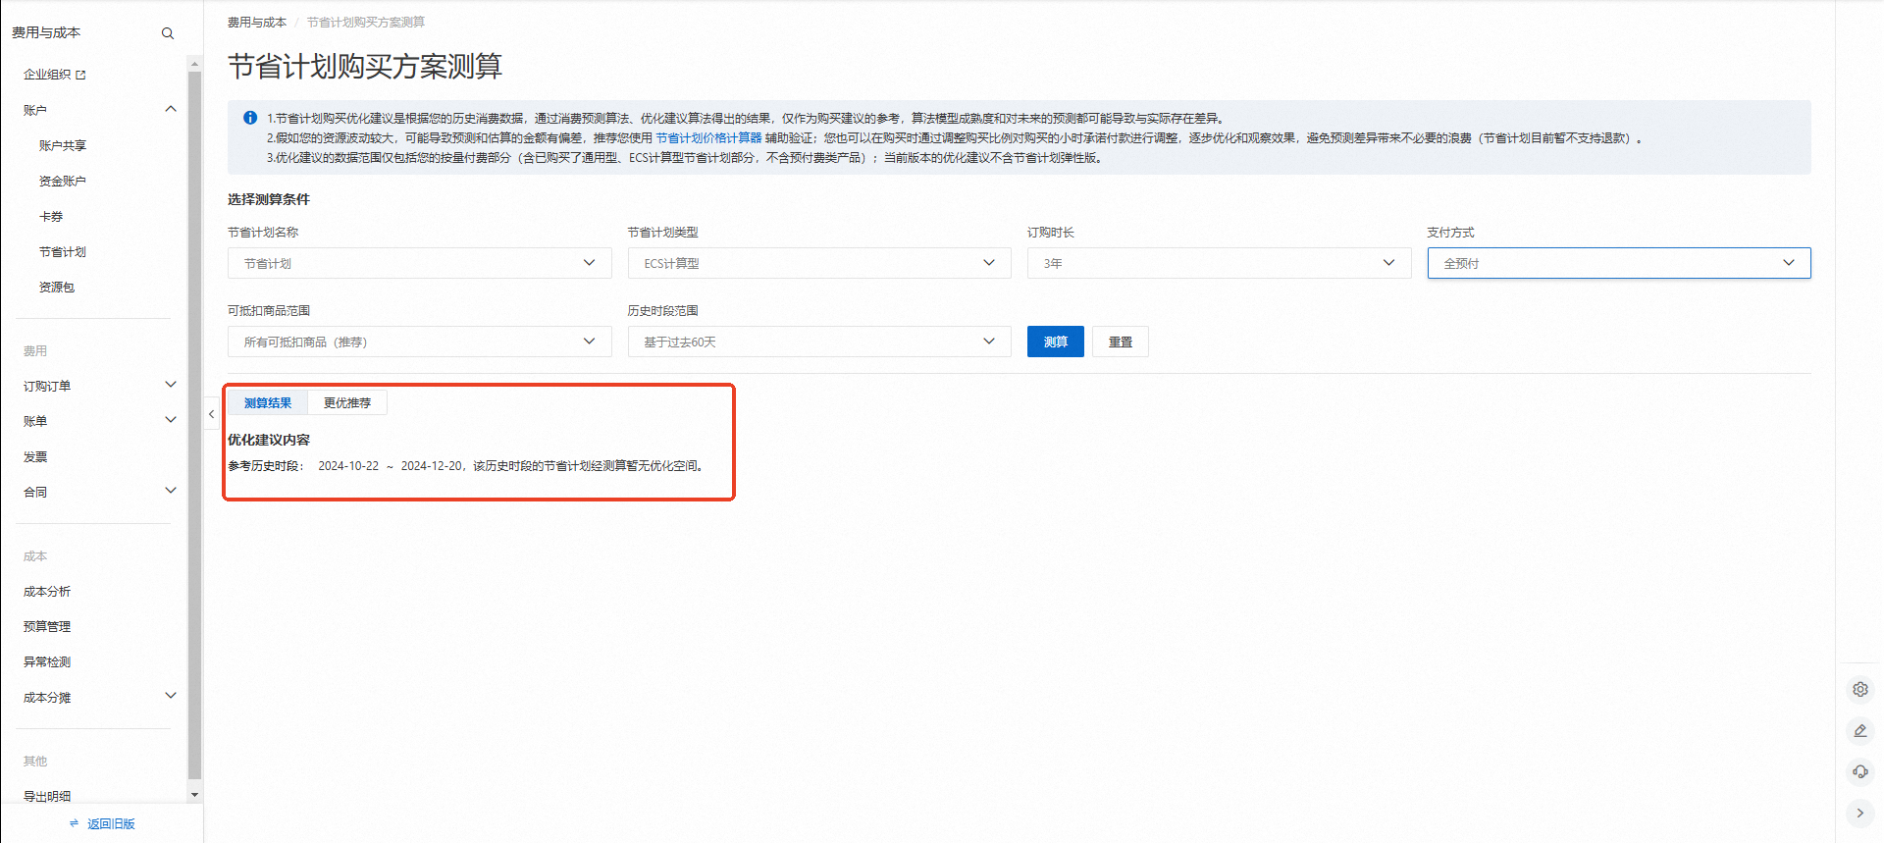Open 可抵扣商品范围 dropdown
The image size is (1884, 843).
click(420, 342)
